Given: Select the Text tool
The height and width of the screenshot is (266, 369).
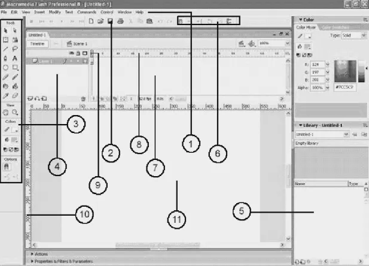Looking at the screenshot, I should [15, 58].
